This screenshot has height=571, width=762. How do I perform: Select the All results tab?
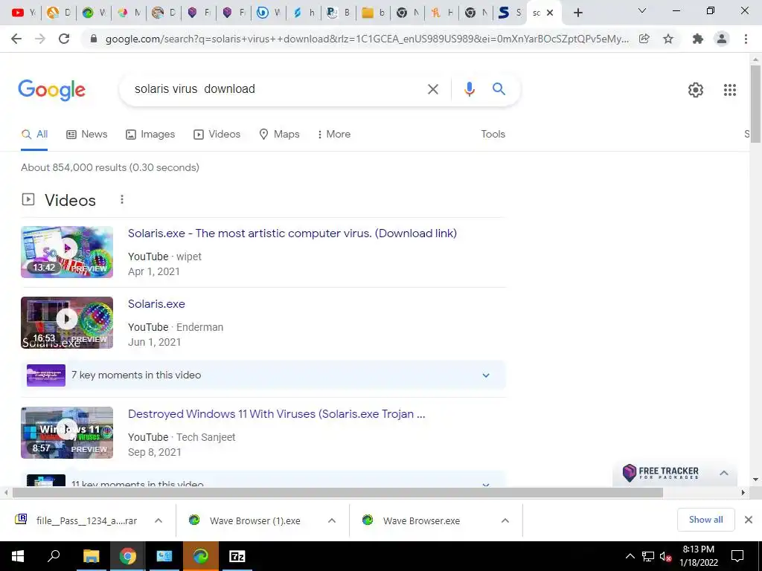(34, 135)
